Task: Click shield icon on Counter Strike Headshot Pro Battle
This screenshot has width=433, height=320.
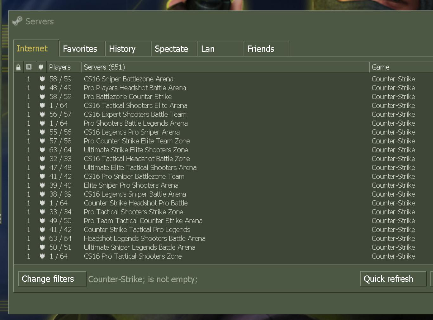Action: tap(42, 203)
